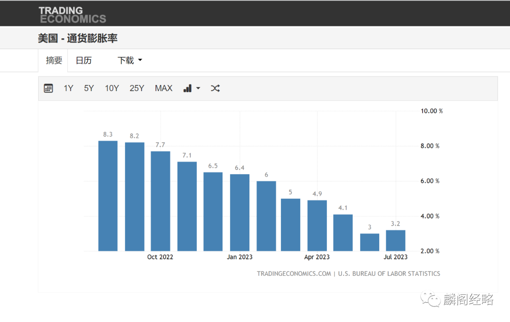Click the 8.3 inflation bar
Image resolution: width=510 pixels, height=322 pixels.
(x=108, y=196)
